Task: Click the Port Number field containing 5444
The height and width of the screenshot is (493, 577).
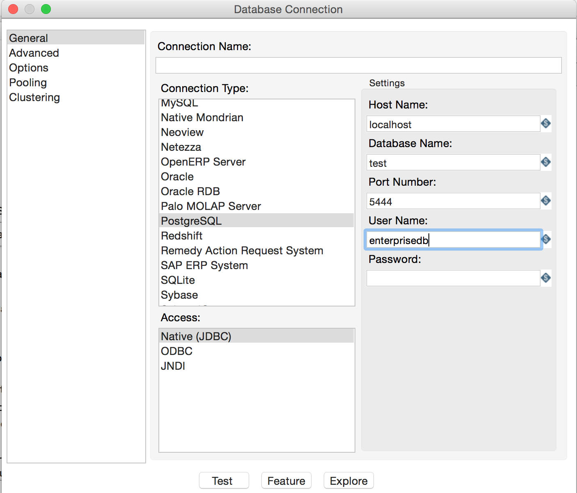Action: pyautogui.click(x=453, y=201)
